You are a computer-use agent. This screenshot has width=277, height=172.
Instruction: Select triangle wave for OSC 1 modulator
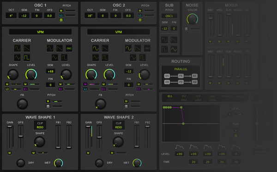pos(55,57)
